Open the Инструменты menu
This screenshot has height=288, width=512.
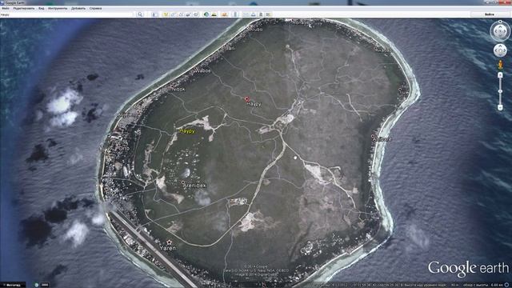58,8
